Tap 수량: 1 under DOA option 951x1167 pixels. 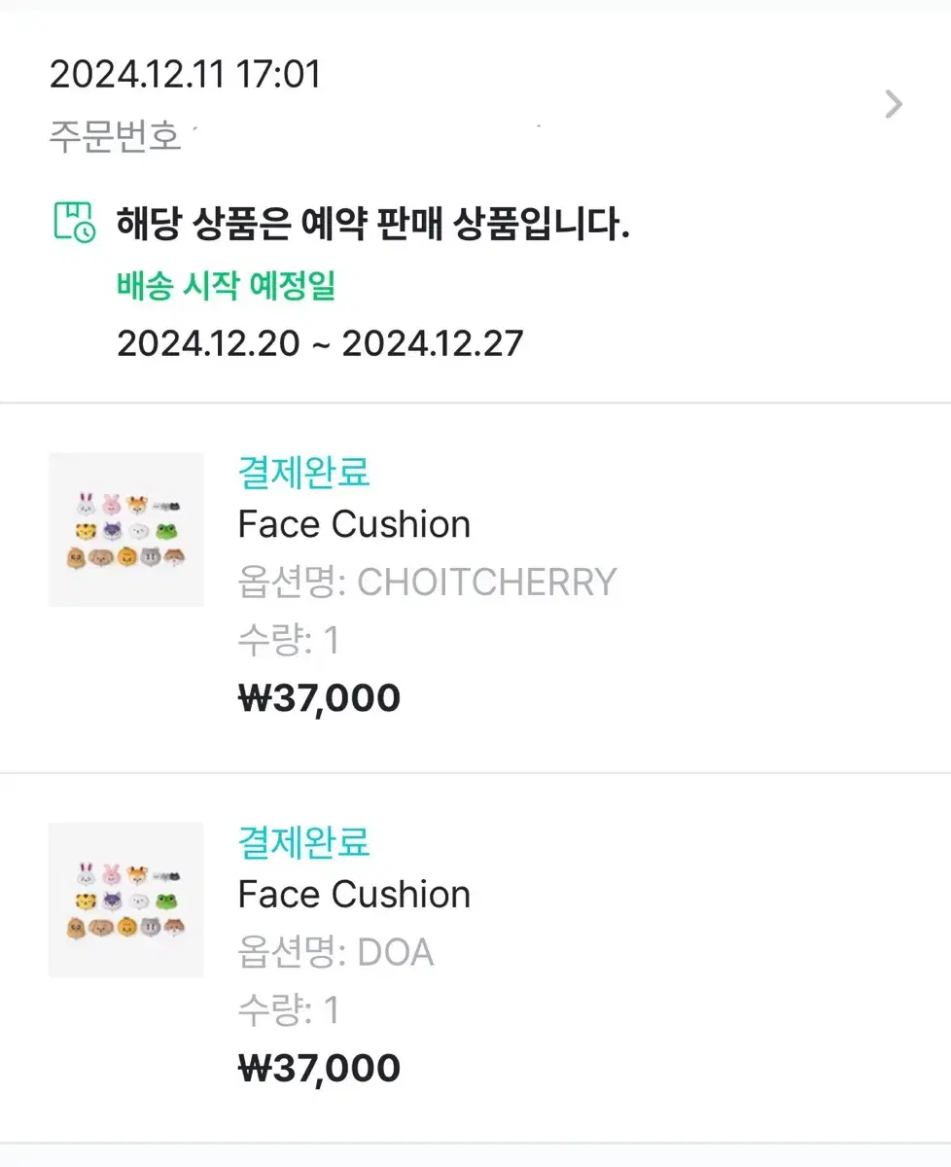click(288, 1009)
